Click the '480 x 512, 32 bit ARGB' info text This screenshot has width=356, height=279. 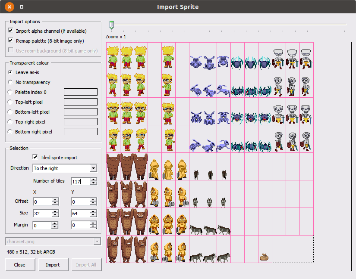tap(31, 252)
